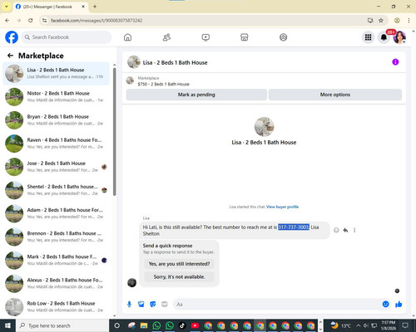Open the $750 - 2 Beds 1 Bath House listing
The width and height of the screenshot is (416, 332).
tap(163, 84)
